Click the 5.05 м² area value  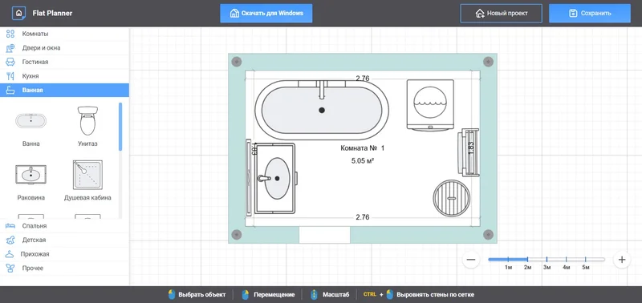(363, 161)
